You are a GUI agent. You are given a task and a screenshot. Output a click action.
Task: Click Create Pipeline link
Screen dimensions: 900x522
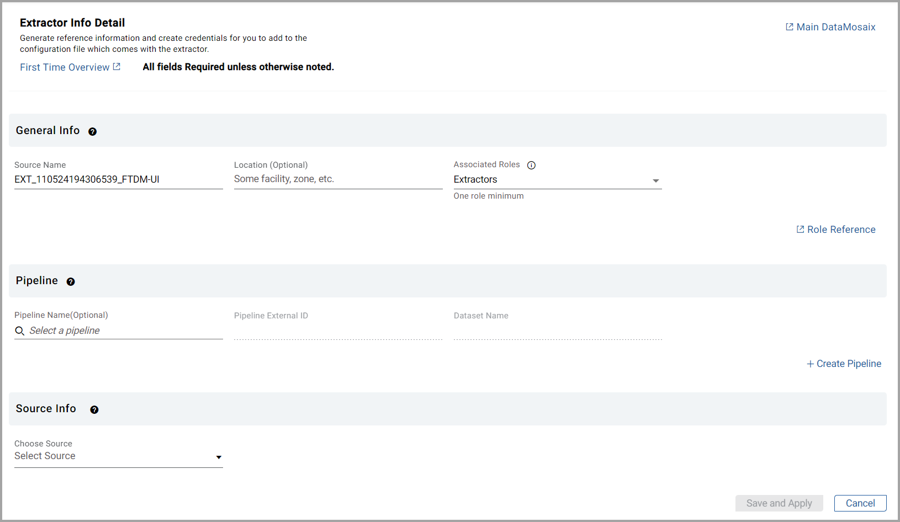[x=849, y=364]
